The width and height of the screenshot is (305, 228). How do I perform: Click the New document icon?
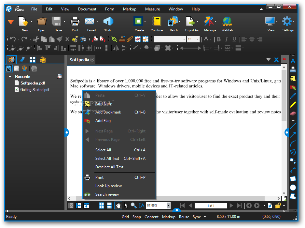23,21
